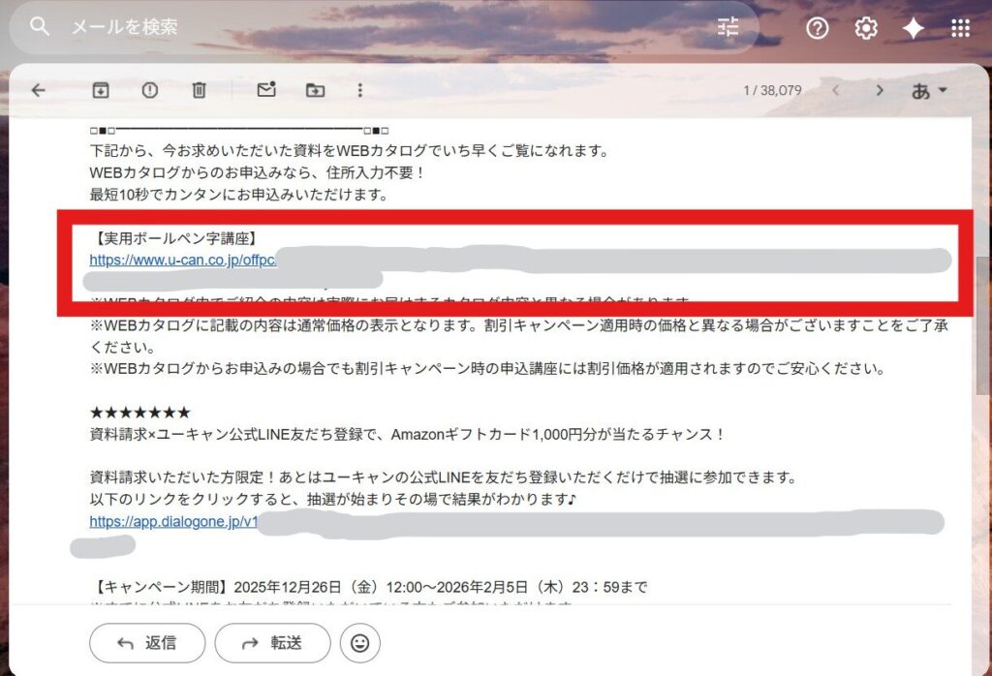Open the app.dialogone.jp lottery link

(x=172, y=521)
